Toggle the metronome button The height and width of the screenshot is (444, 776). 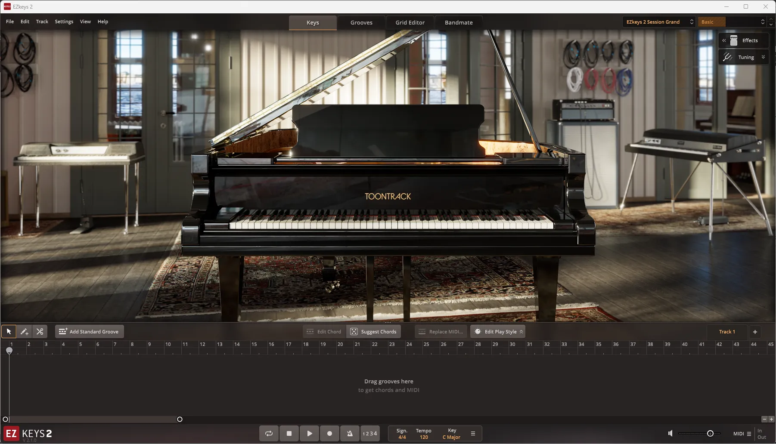point(350,434)
